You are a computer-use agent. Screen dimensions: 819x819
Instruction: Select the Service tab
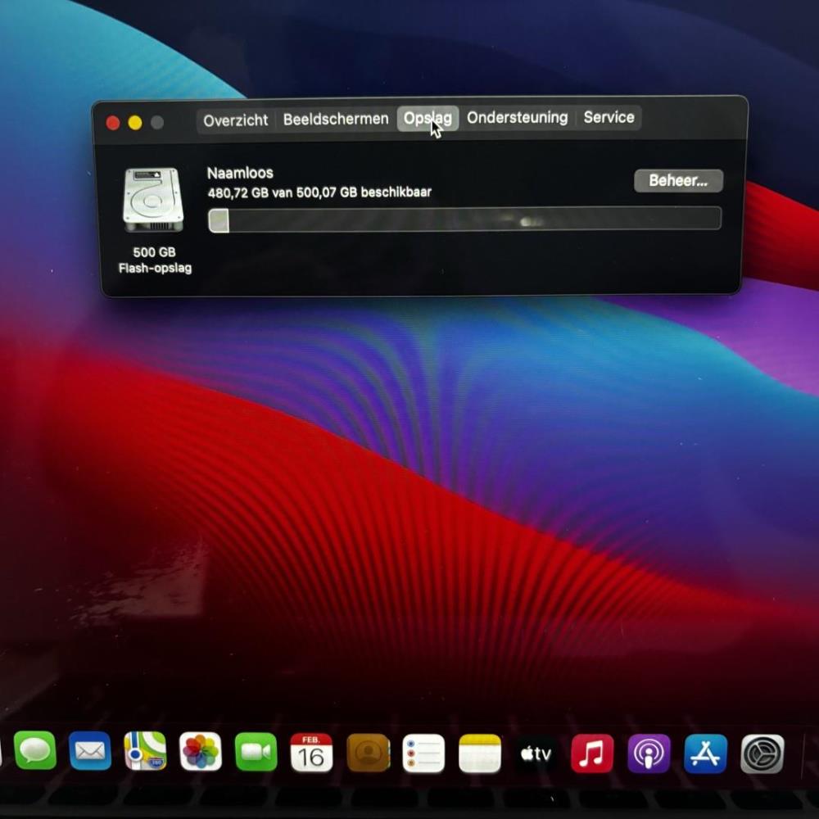(609, 117)
